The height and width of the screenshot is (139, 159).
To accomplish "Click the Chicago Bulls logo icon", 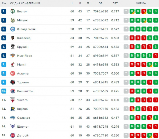I will coord(13,100).
